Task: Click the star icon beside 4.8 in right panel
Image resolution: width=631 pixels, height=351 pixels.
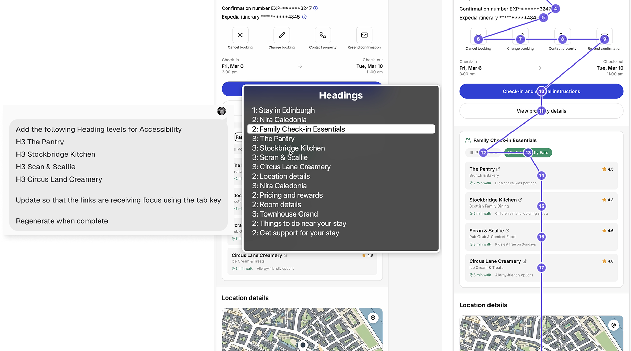Action: 604,261
